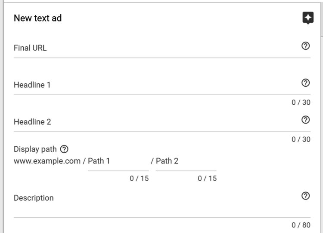323x233 pixels.
Task: Open the help icon for Final URL
Action: tap(306, 46)
